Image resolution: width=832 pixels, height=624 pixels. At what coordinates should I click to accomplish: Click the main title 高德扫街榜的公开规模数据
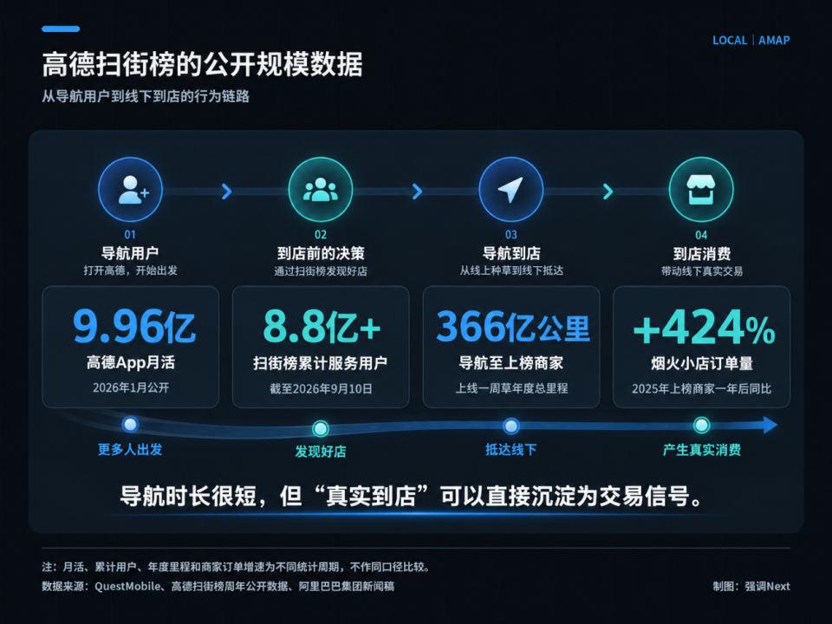(202, 64)
